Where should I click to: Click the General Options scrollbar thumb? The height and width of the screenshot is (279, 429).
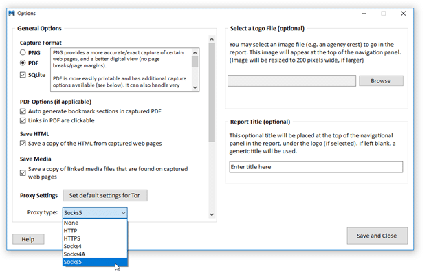212,93
